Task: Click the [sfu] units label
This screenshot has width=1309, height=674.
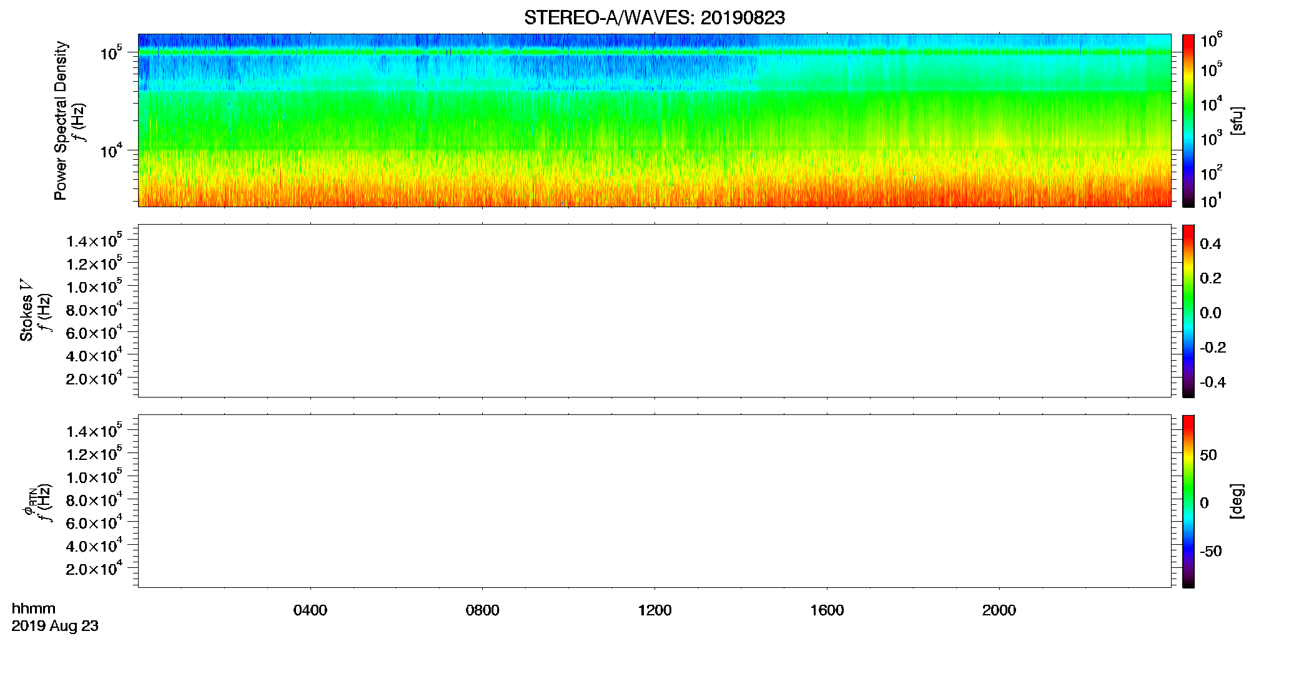Action: [1237, 120]
